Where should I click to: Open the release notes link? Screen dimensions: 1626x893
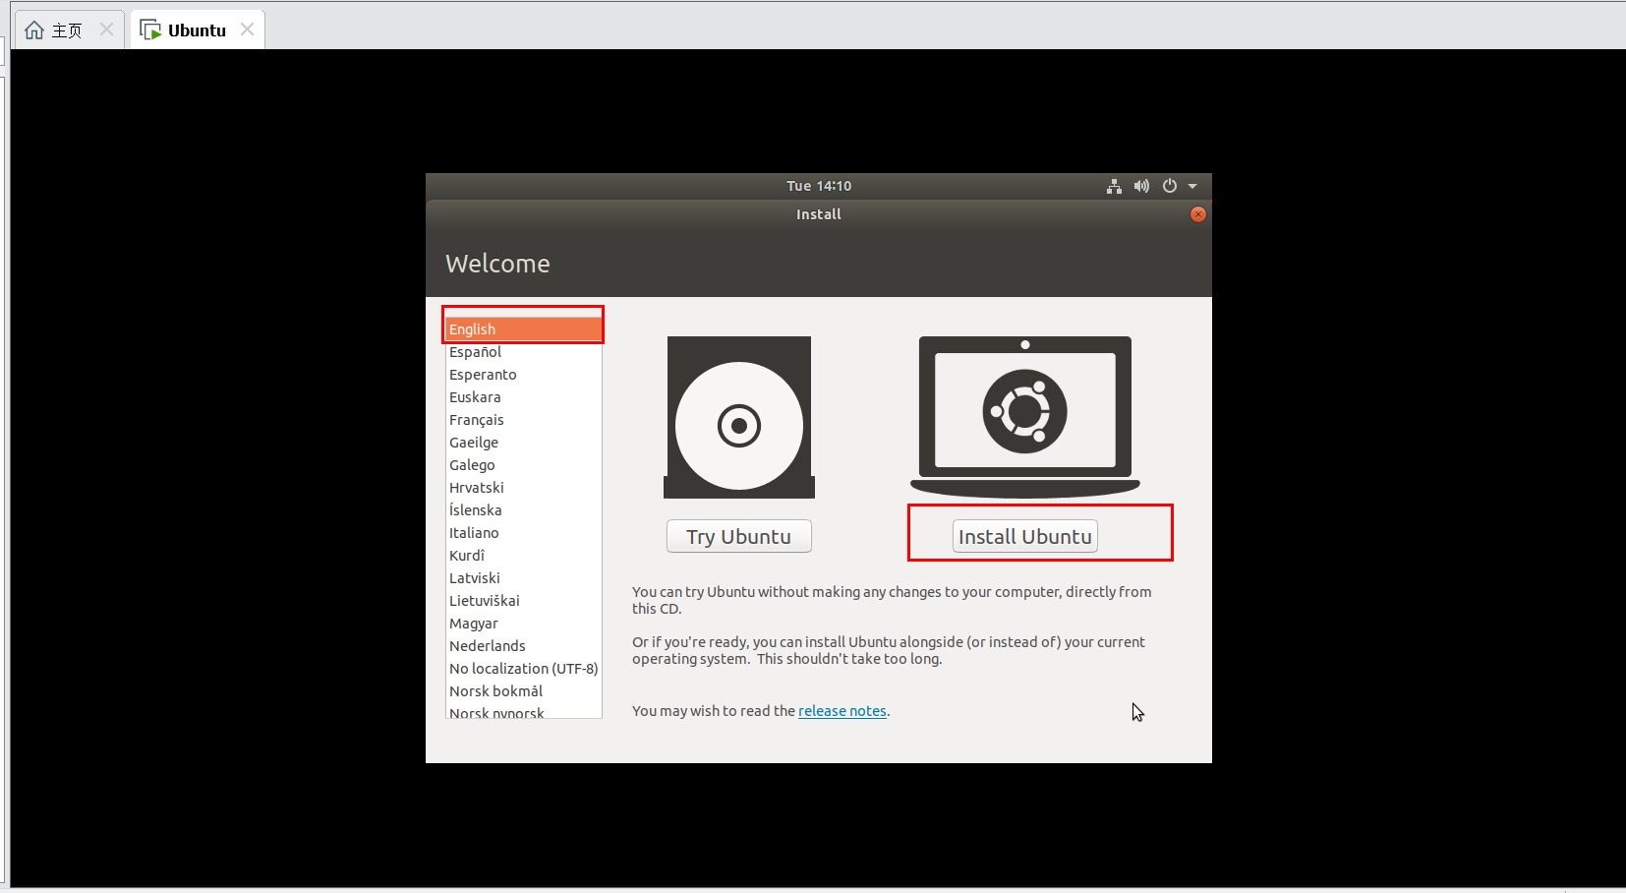click(x=842, y=710)
